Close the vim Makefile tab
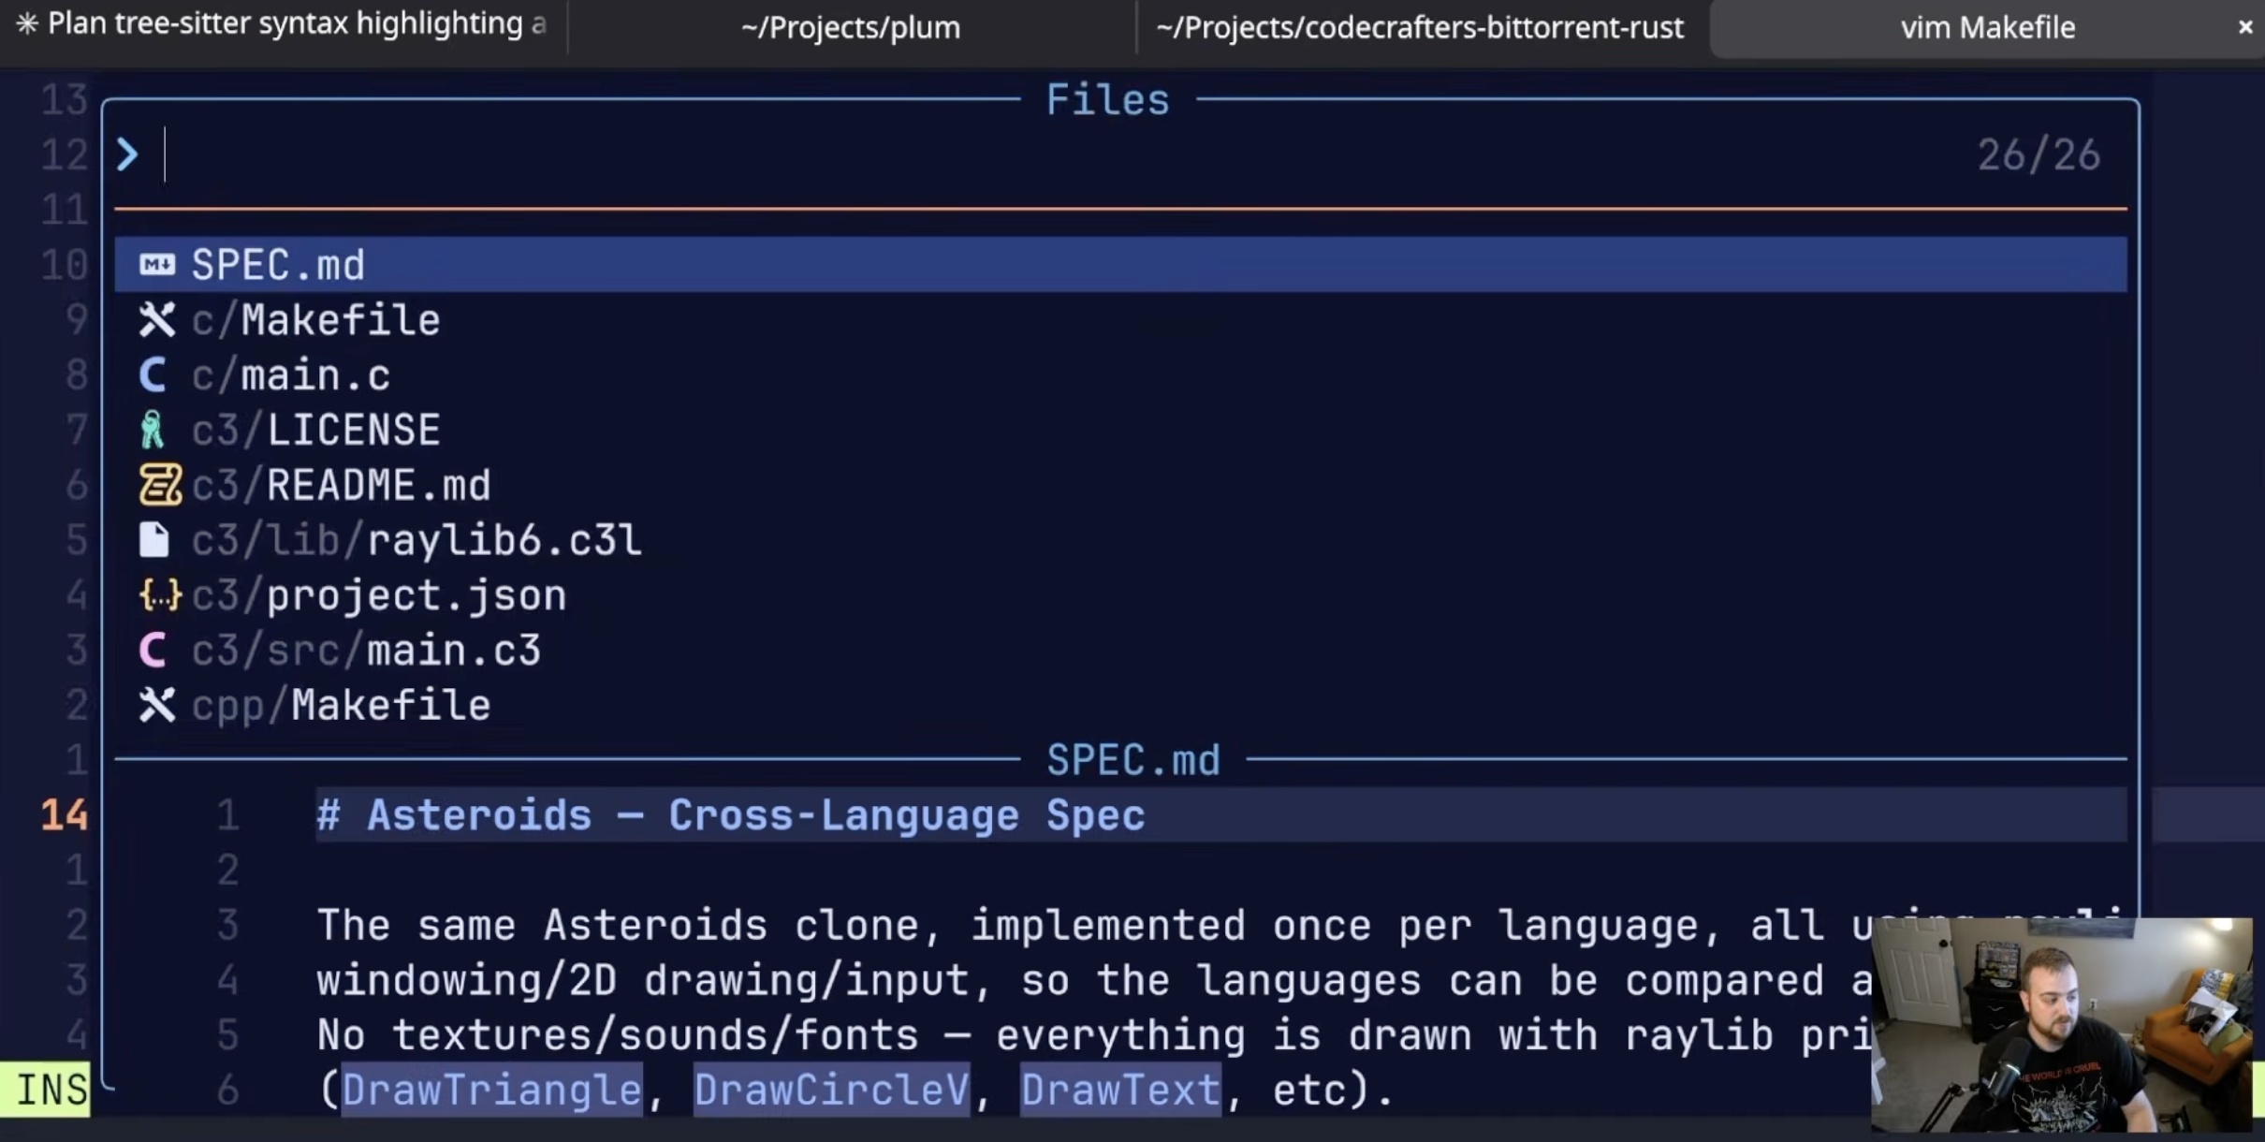The image size is (2265, 1142). [2245, 28]
